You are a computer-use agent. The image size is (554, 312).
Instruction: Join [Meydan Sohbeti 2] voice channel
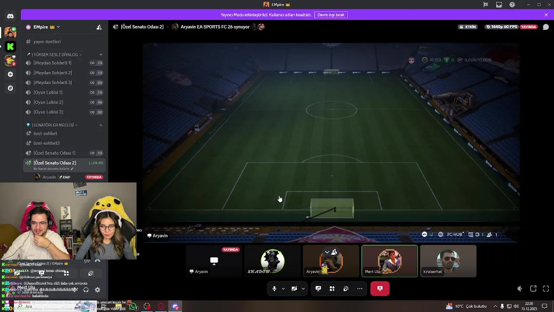click(65, 73)
